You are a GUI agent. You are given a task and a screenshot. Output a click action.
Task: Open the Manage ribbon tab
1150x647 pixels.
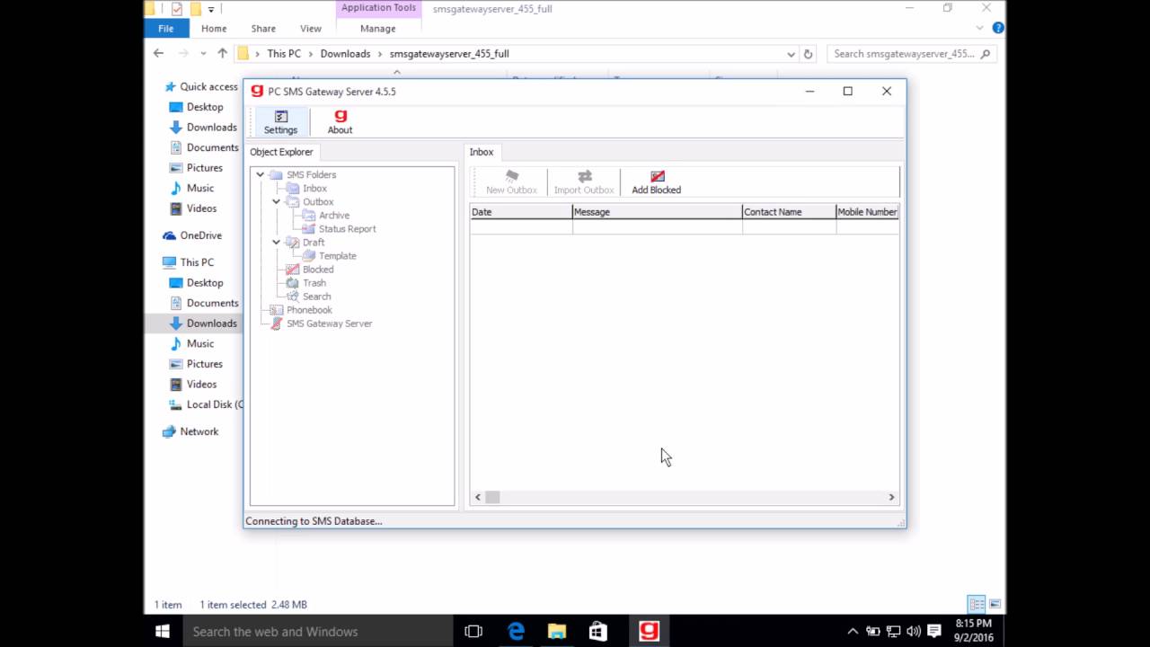tap(378, 29)
